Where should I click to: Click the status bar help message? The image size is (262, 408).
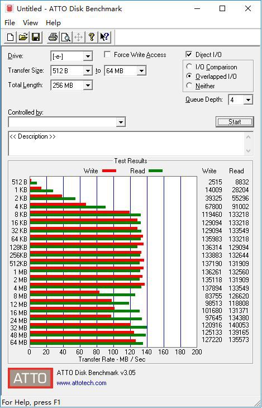tap(31, 402)
